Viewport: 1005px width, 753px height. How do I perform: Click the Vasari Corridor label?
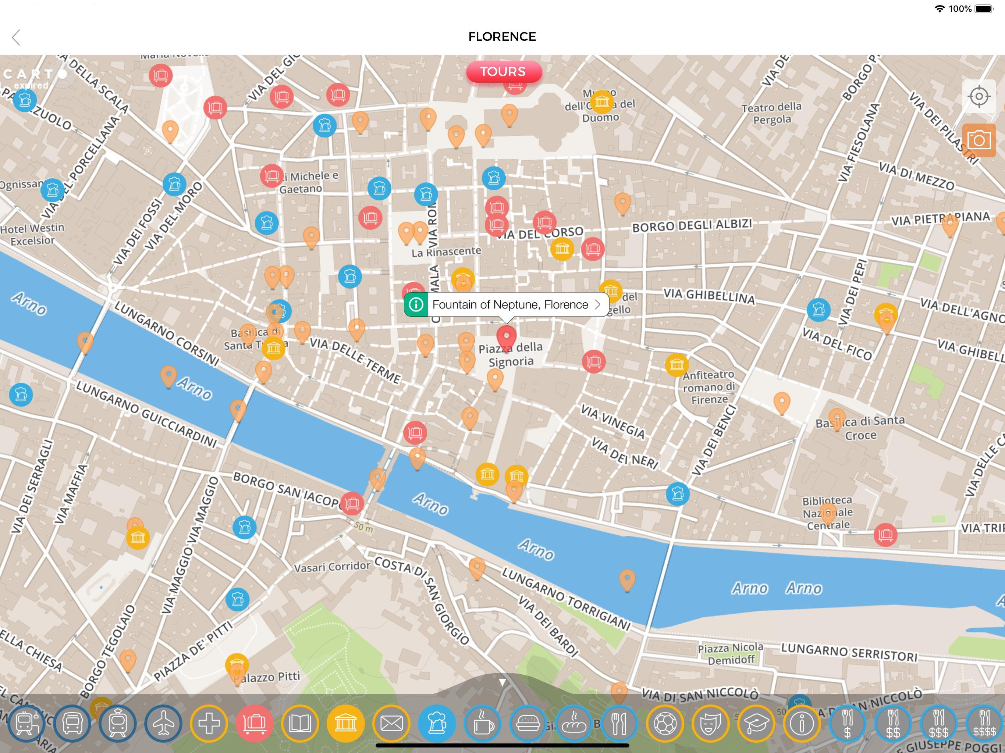tap(332, 567)
